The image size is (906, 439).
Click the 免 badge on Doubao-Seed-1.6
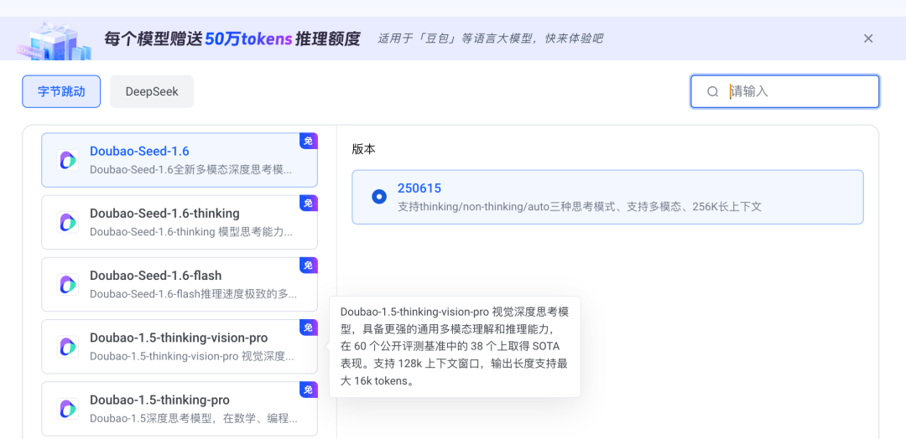click(x=309, y=141)
